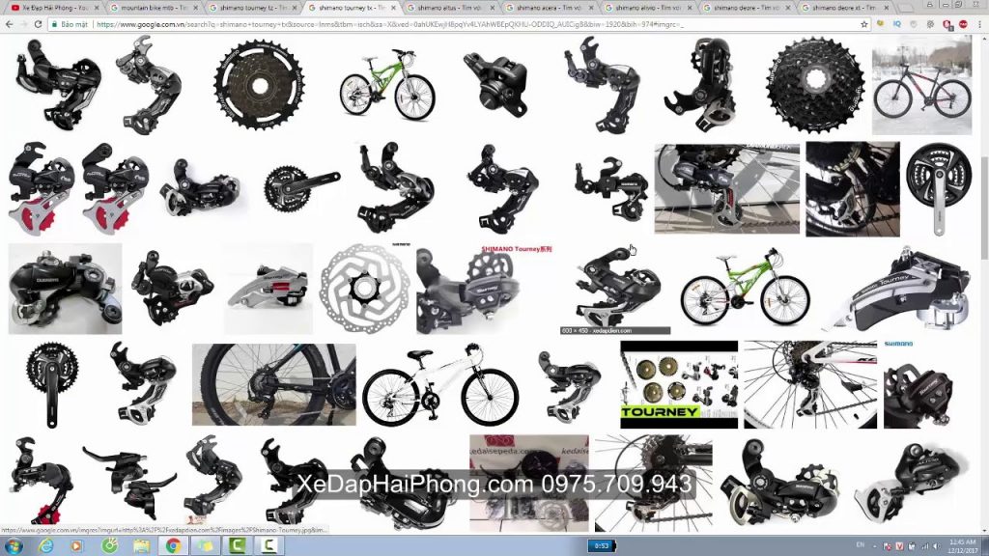Launch Internet Explorer from the taskbar
Image resolution: width=989 pixels, height=556 pixels.
click(x=46, y=545)
